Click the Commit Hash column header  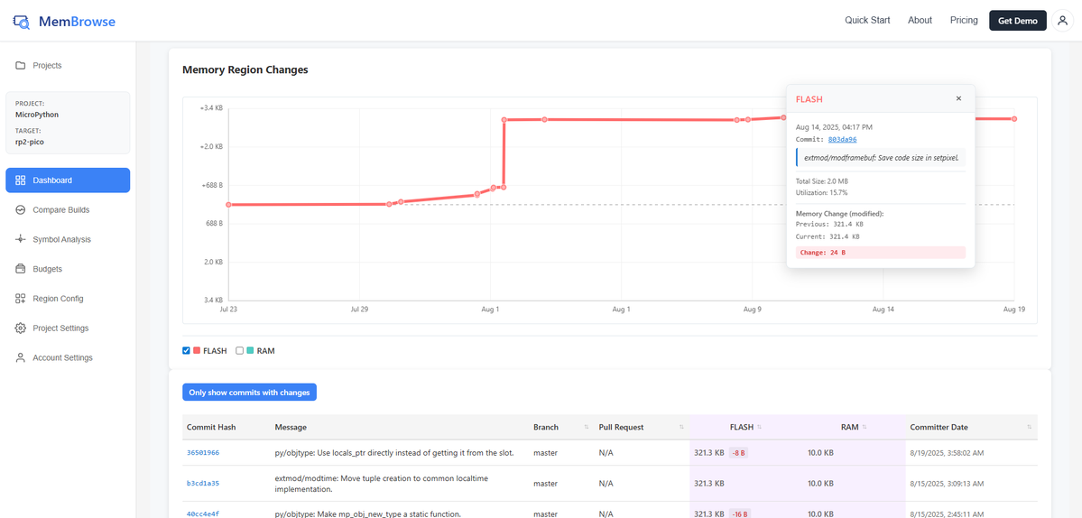[211, 427]
